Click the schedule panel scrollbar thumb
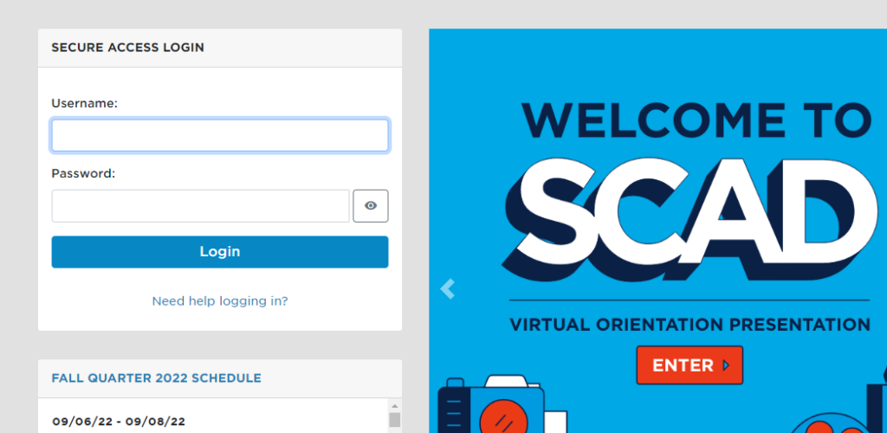 click(395, 422)
